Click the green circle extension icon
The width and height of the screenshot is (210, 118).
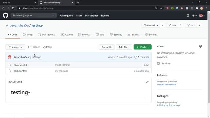point(172,8)
